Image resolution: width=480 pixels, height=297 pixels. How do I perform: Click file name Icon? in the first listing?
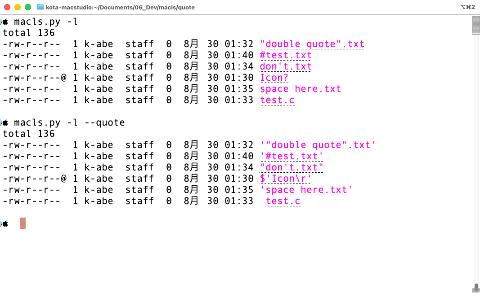coord(274,78)
